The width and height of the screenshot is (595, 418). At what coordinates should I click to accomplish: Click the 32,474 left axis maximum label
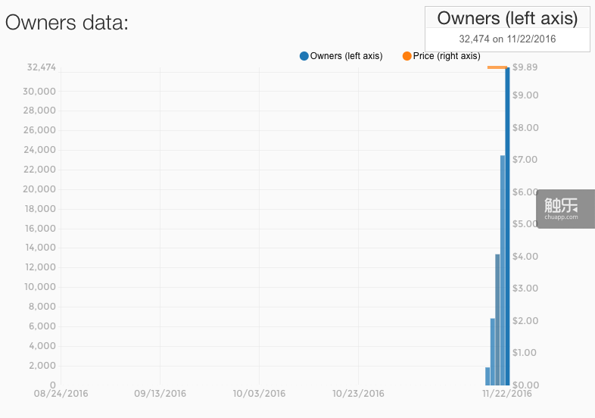click(41, 67)
